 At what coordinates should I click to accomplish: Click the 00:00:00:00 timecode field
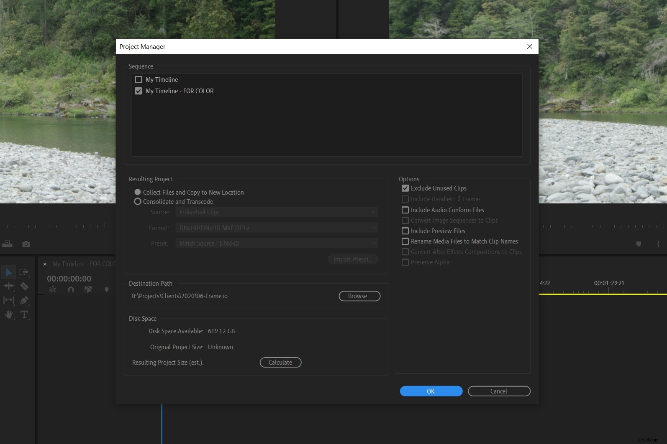[x=69, y=279]
